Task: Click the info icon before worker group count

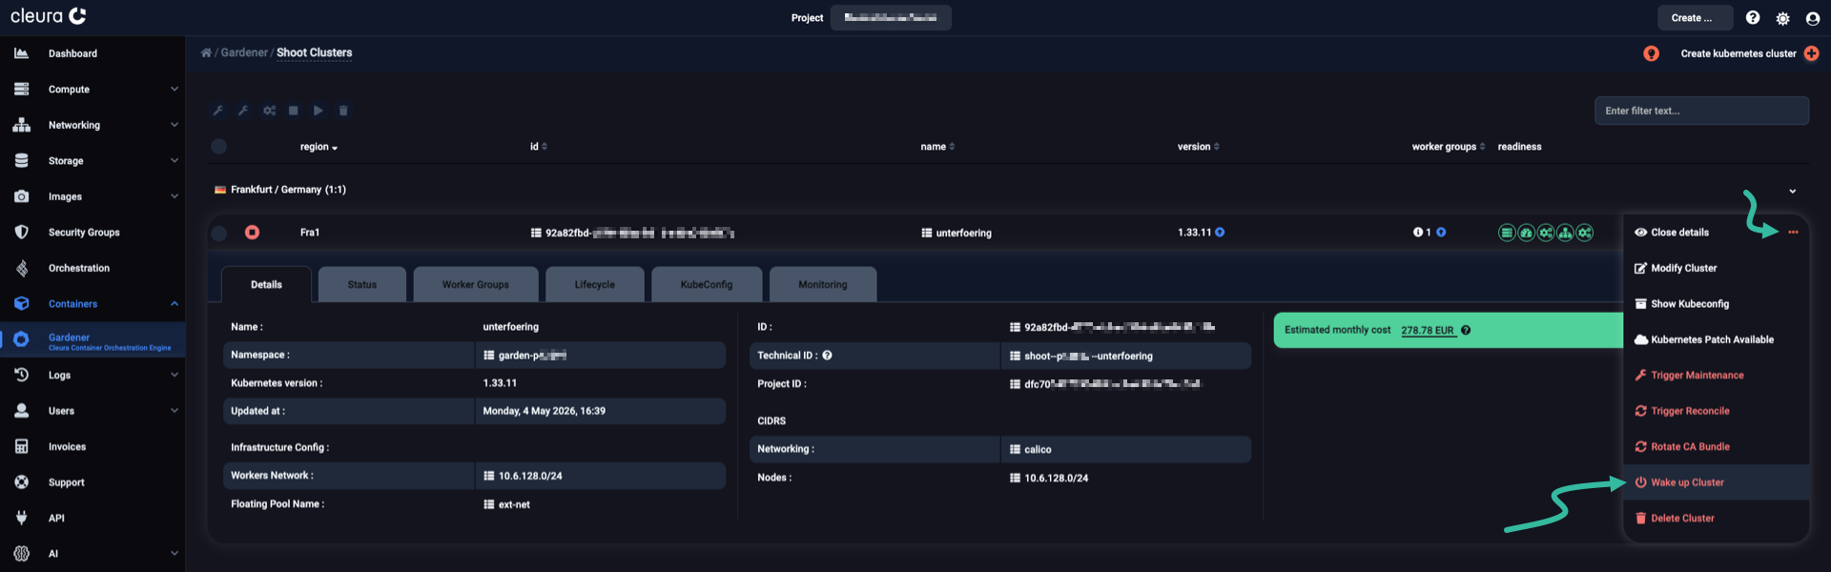Action: (1418, 233)
